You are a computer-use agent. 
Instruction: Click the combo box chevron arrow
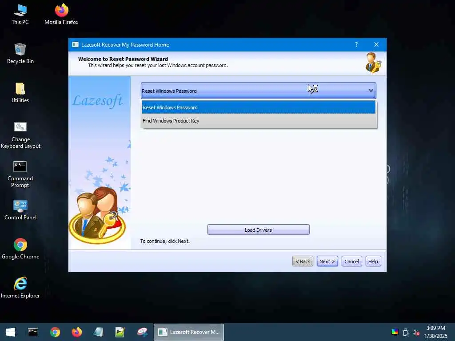pyautogui.click(x=371, y=91)
